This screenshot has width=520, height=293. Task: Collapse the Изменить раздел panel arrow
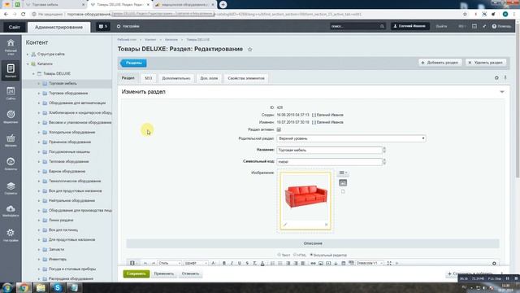(502, 92)
